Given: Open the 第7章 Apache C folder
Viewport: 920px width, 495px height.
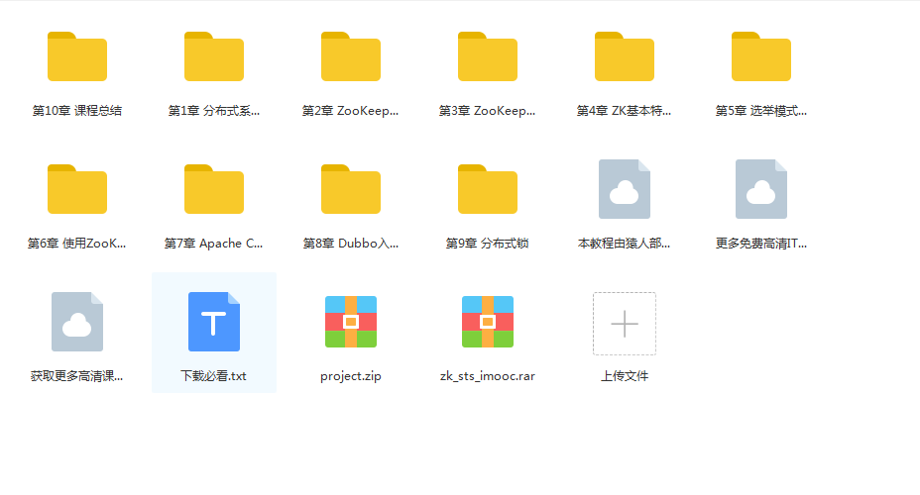Looking at the screenshot, I should [214, 190].
